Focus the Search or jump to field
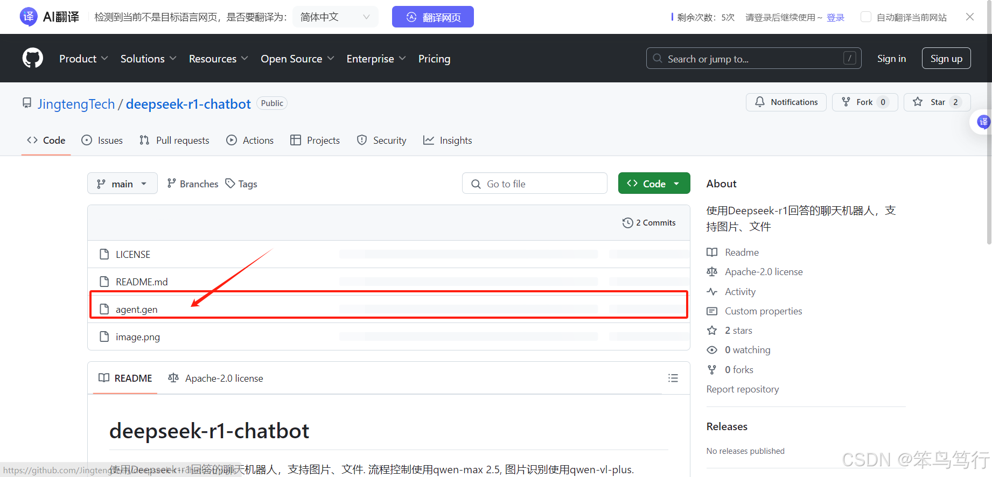This screenshot has height=477, width=992. pyautogui.click(x=753, y=58)
